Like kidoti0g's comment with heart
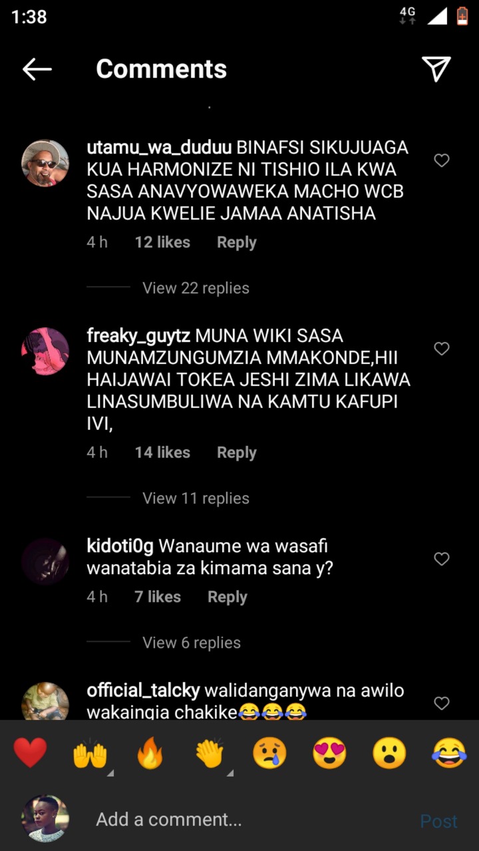 pos(442,559)
